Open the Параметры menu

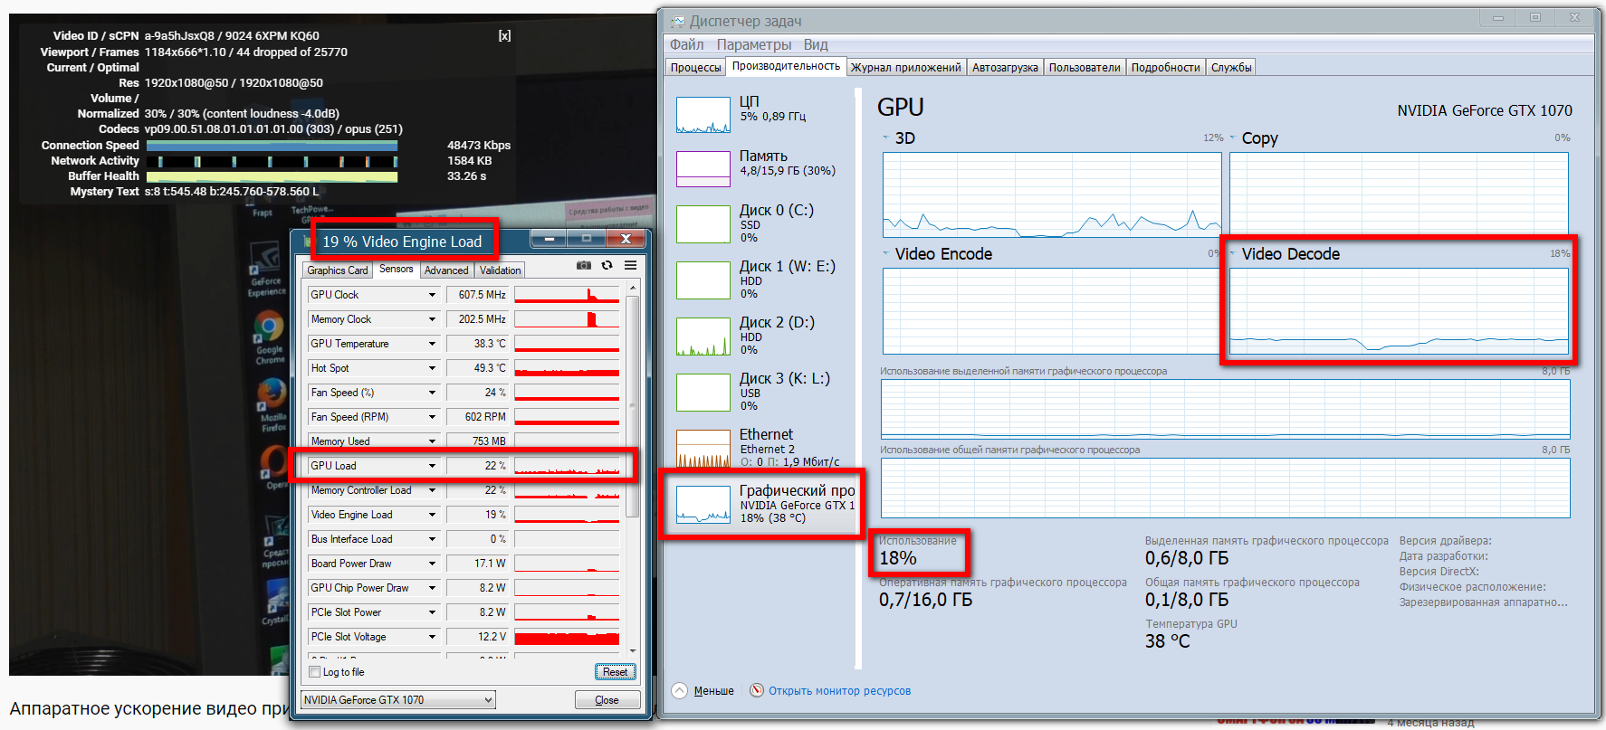(754, 44)
